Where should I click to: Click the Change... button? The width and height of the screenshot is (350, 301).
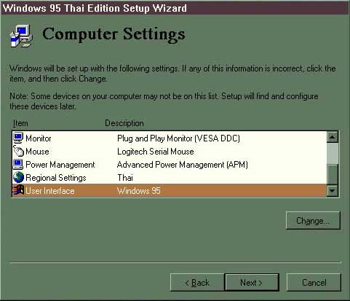pyautogui.click(x=313, y=221)
